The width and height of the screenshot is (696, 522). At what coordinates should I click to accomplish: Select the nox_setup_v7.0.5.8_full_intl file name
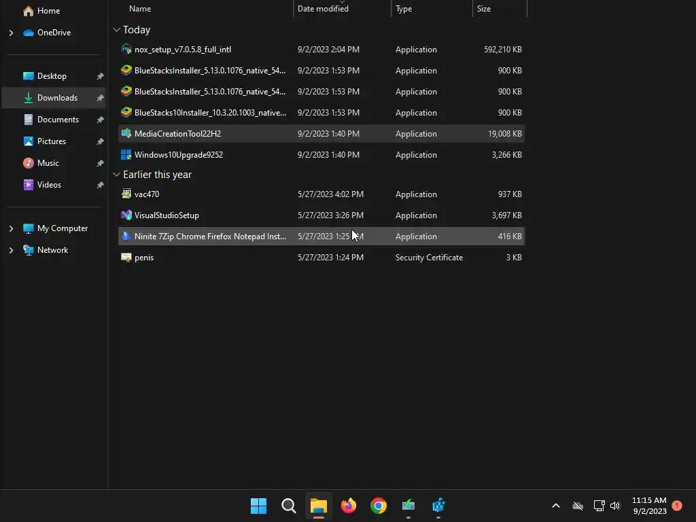click(x=182, y=49)
